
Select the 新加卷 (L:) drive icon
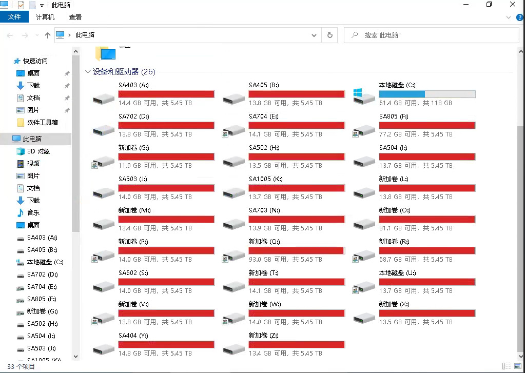pyautogui.click(x=364, y=193)
